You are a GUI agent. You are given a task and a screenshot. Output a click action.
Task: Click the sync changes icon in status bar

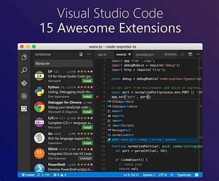pyautogui.click(x=39, y=175)
